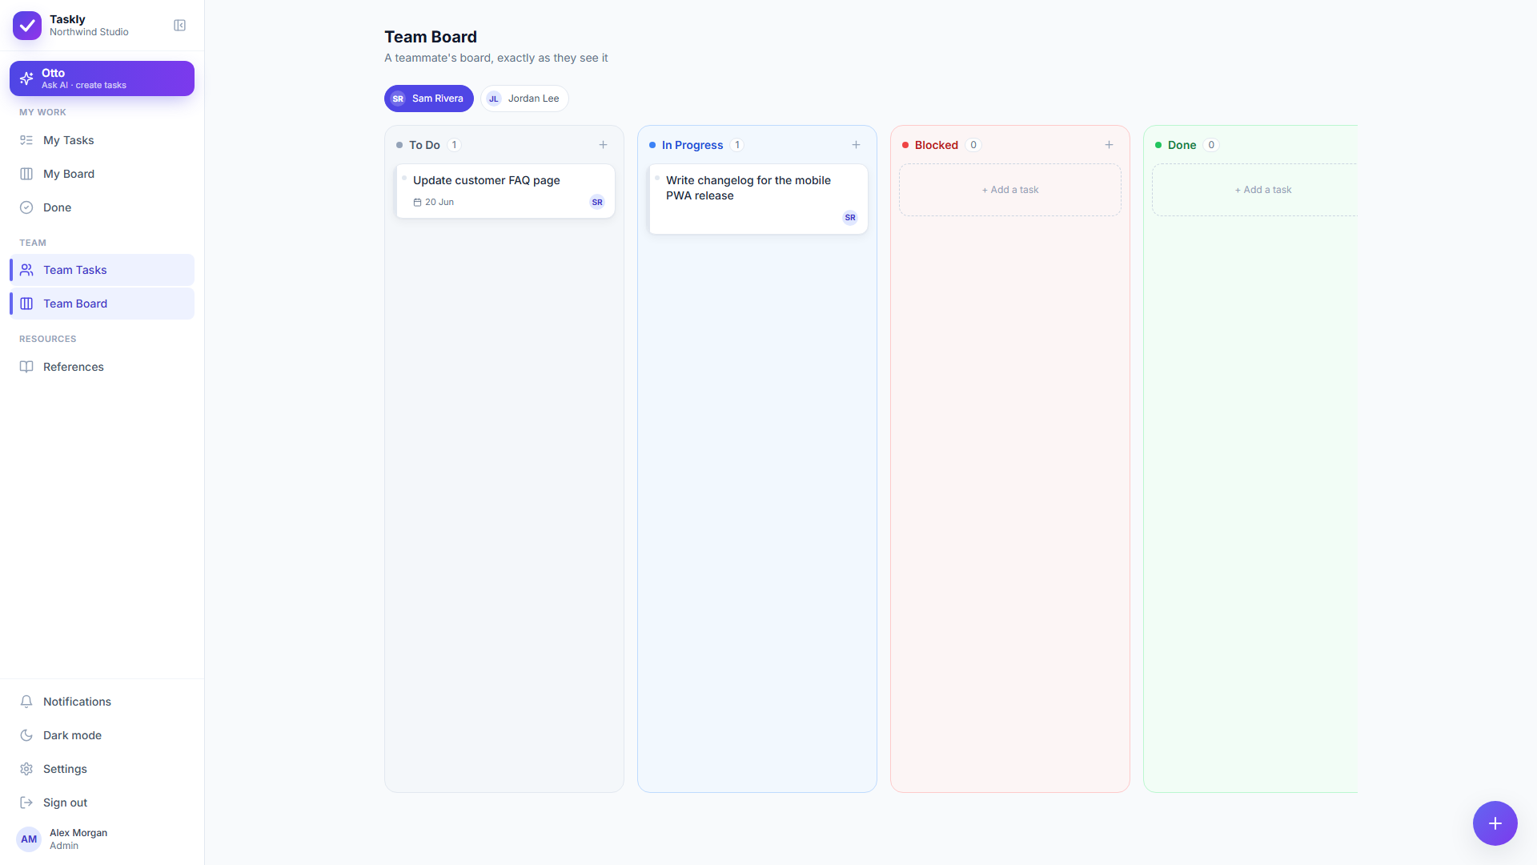Click status dot on changelog card
Screen dimensions: 1537x865
tap(657, 178)
